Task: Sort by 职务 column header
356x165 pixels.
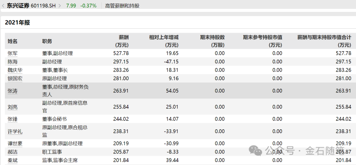Action: click(47, 41)
